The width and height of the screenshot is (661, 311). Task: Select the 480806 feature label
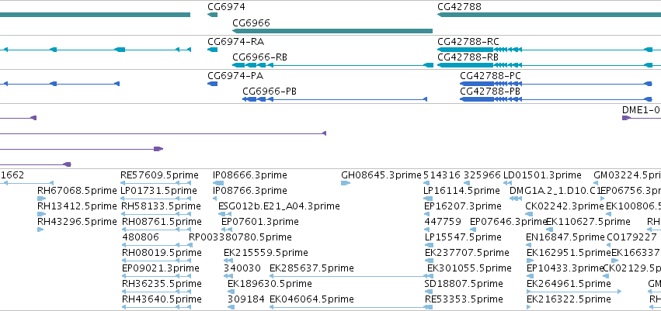(x=141, y=237)
